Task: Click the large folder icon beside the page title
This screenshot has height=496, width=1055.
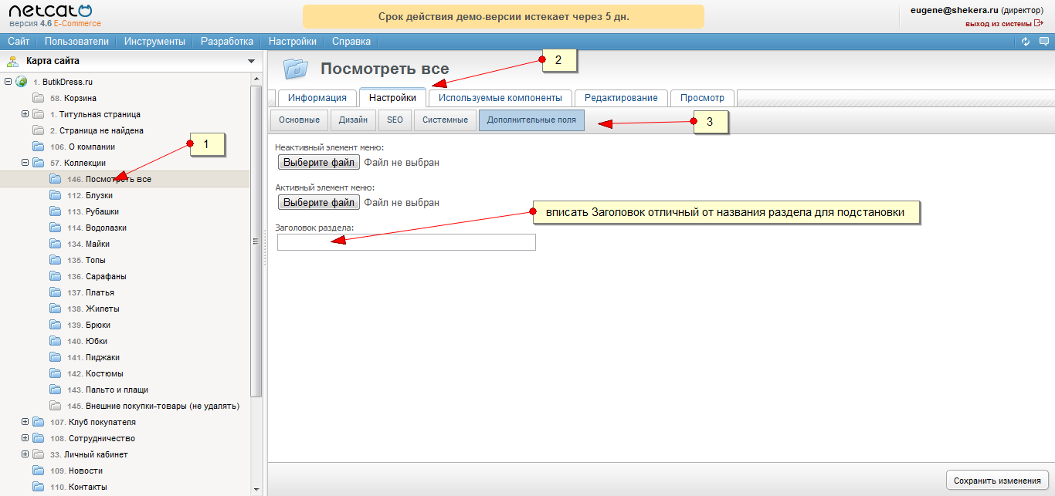Action: [x=296, y=69]
